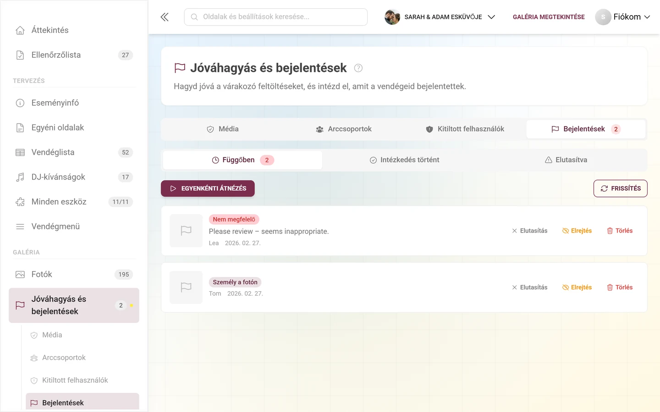Open the help question-mark icon beside page title
The height and width of the screenshot is (412, 660).
click(358, 68)
